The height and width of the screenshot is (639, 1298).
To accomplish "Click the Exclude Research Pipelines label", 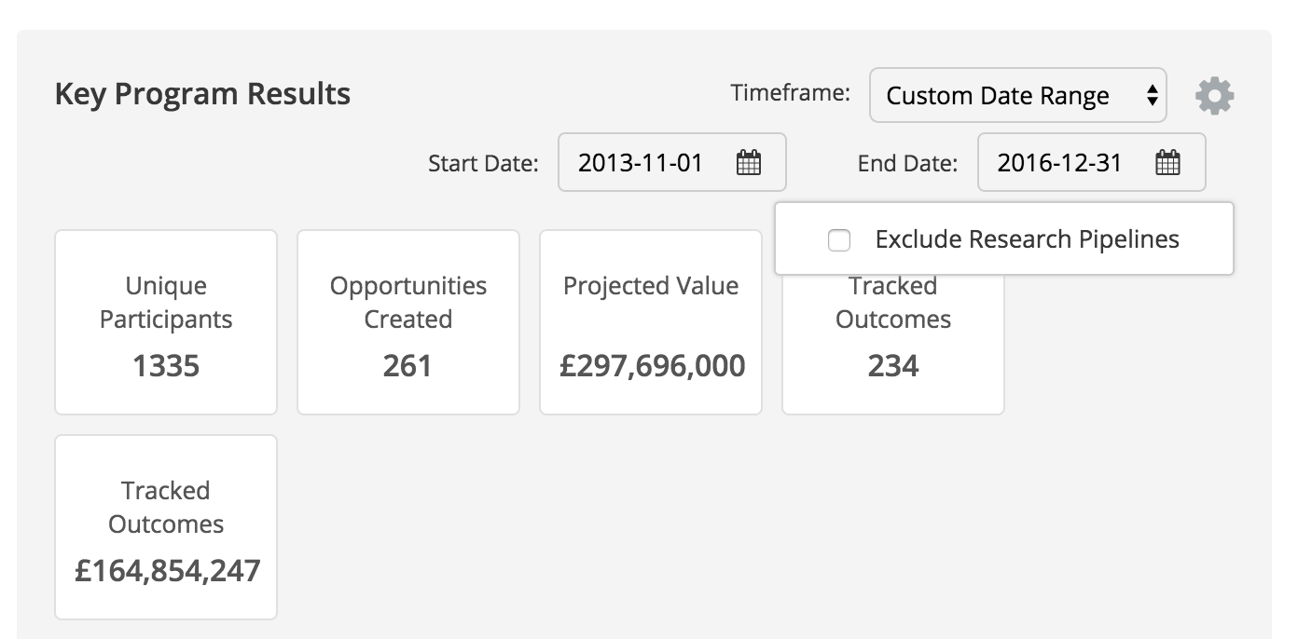I will pyautogui.click(x=1027, y=239).
